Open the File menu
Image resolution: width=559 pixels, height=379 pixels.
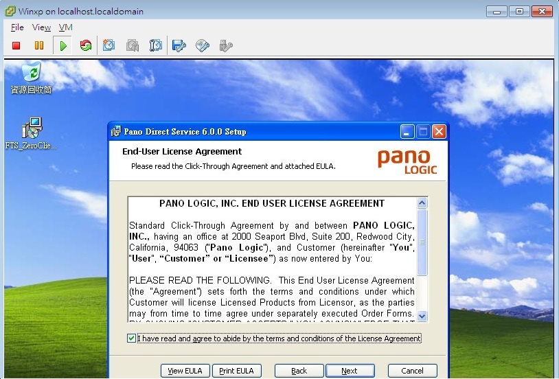17,27
